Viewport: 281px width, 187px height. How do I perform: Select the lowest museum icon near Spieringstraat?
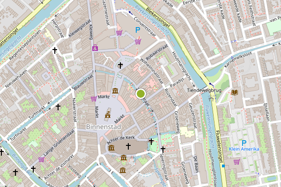[123, 170]
